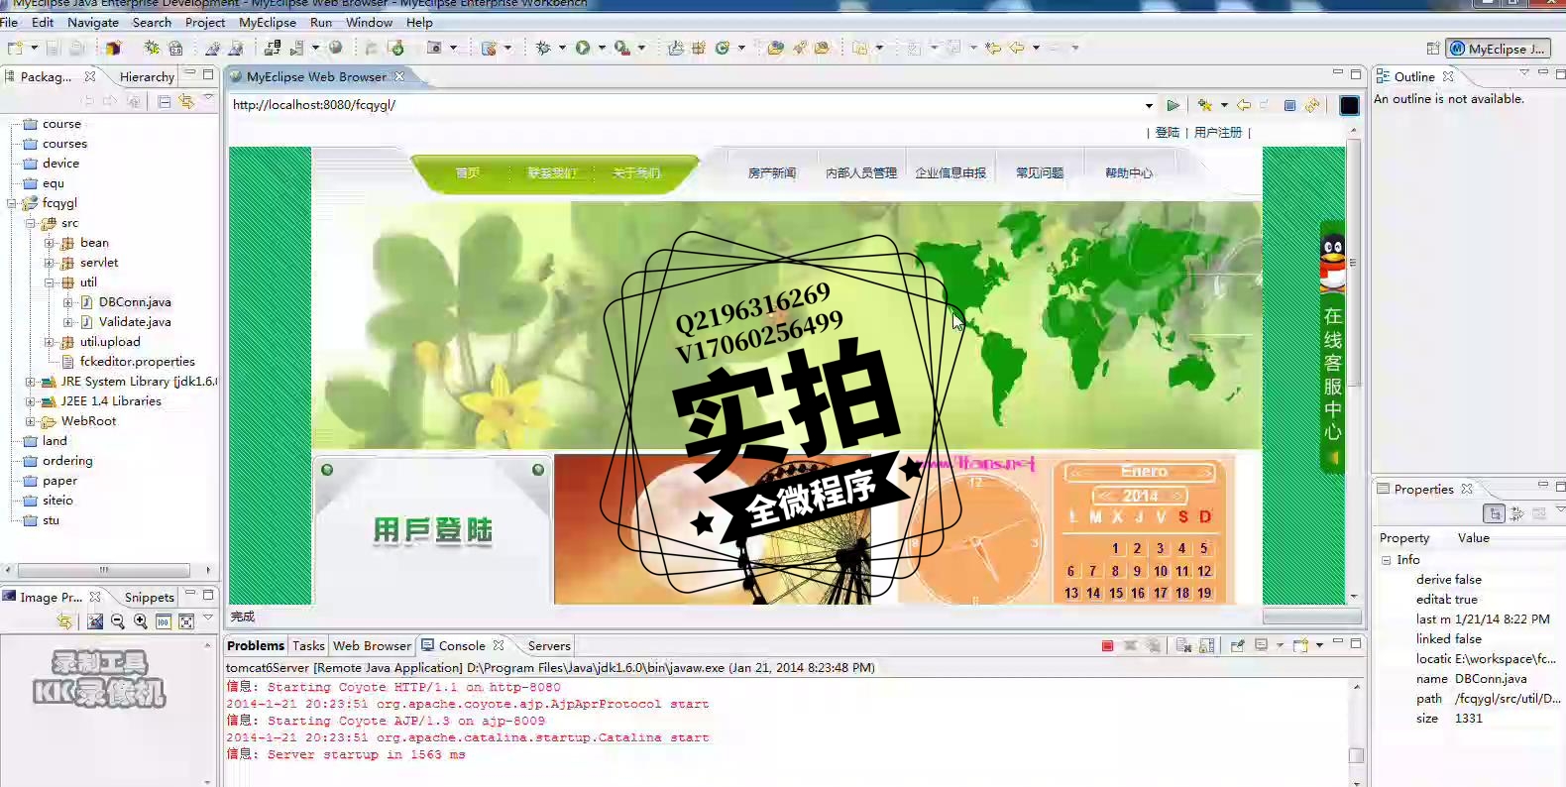Click the camera screenshot toolbar icon

point(434,48)
